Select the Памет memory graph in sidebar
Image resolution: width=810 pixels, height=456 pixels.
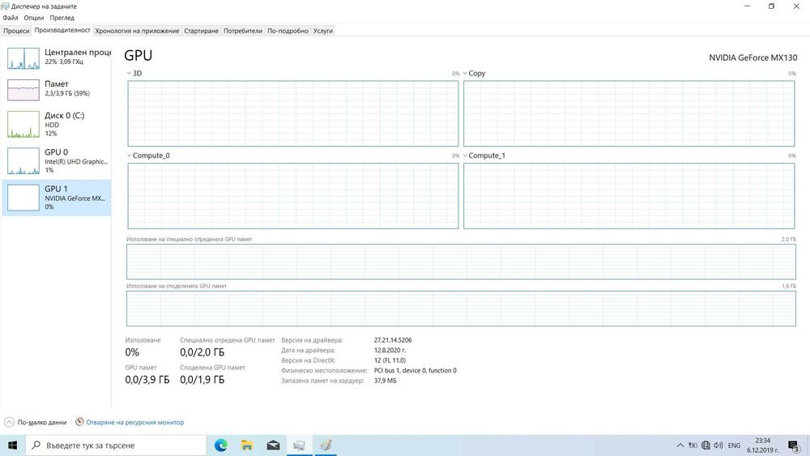23,90
